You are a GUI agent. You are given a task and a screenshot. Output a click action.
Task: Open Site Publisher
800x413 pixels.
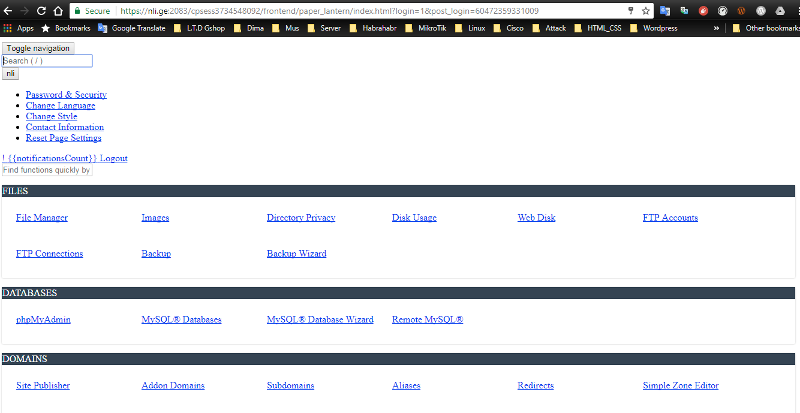[x=43, y=385]
